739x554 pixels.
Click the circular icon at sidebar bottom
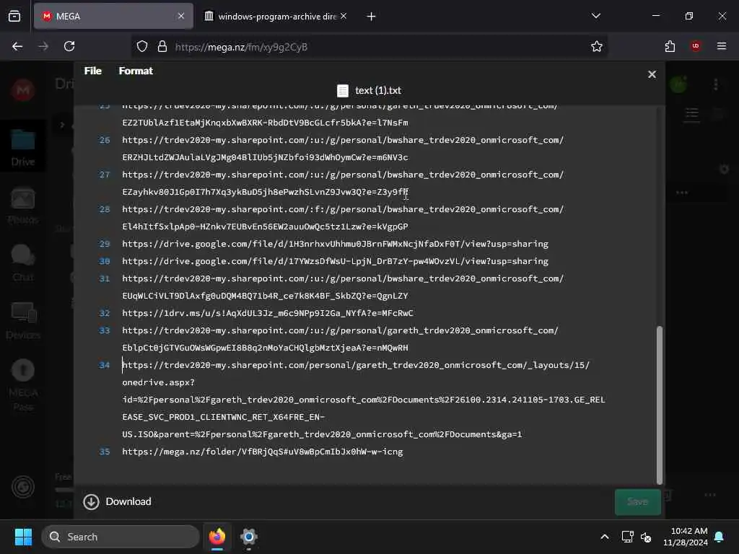[x=22, y=487]
